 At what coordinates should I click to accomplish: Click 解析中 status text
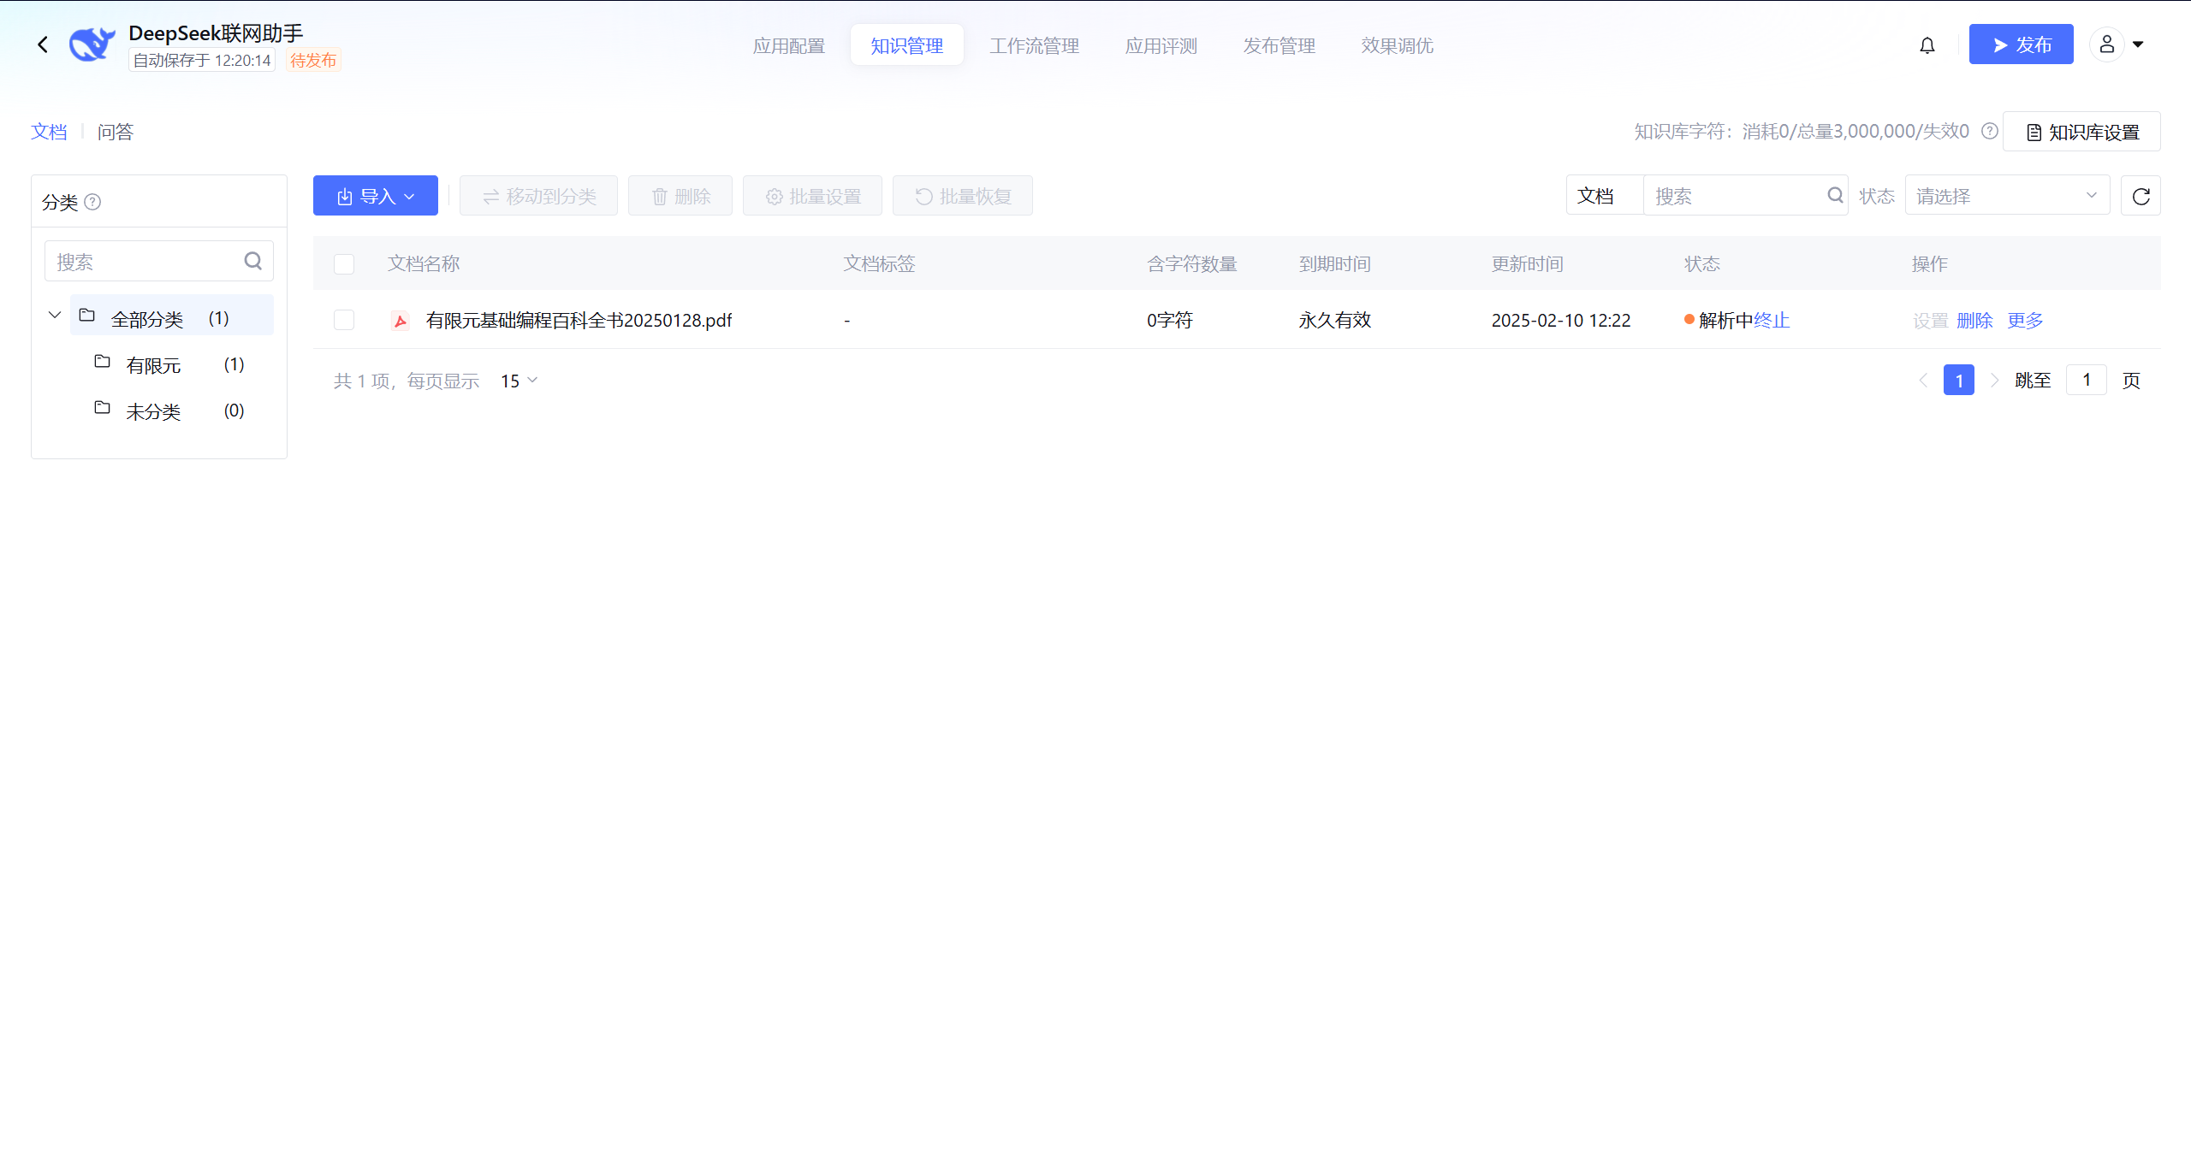point(1725,320)
